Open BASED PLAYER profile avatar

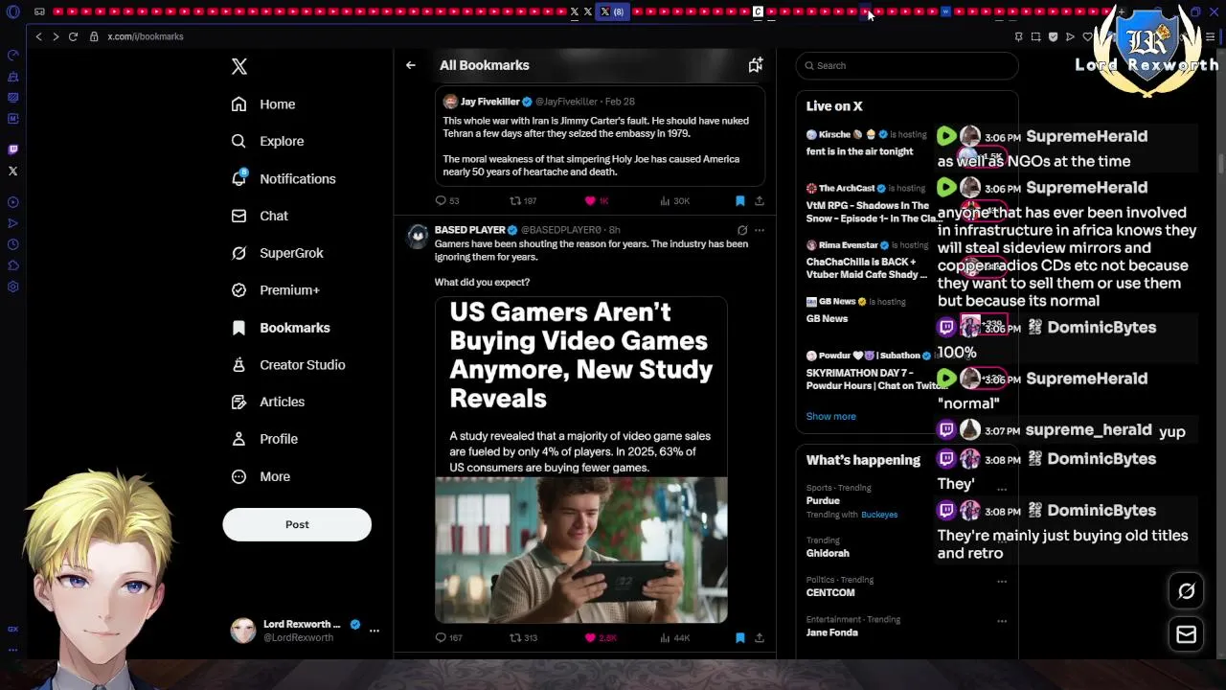pos(418,237)
